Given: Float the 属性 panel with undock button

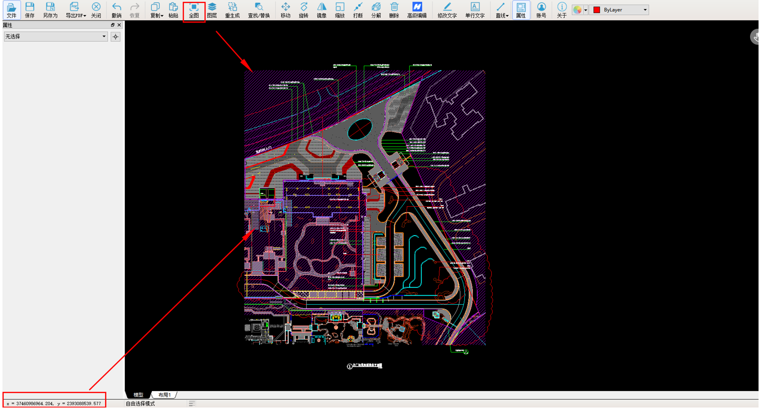Looking at the screenshot, I should (x=112, y=25).
